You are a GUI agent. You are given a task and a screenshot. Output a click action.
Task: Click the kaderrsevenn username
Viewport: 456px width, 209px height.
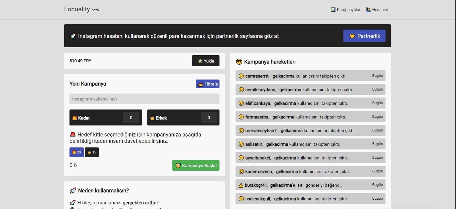pyautogui.click(x=259, y=171)
